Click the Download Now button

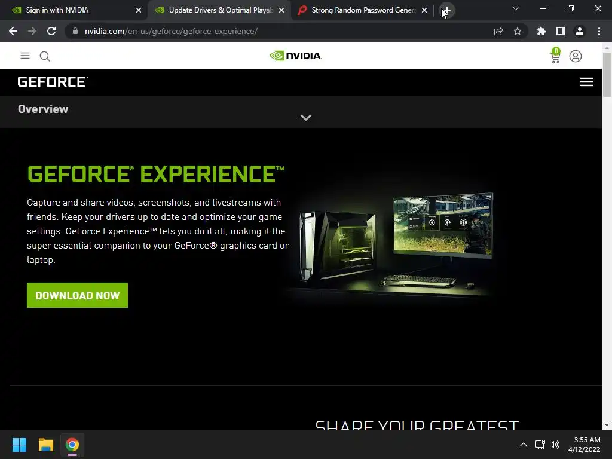pyautogui.click(x=77, y=295)
